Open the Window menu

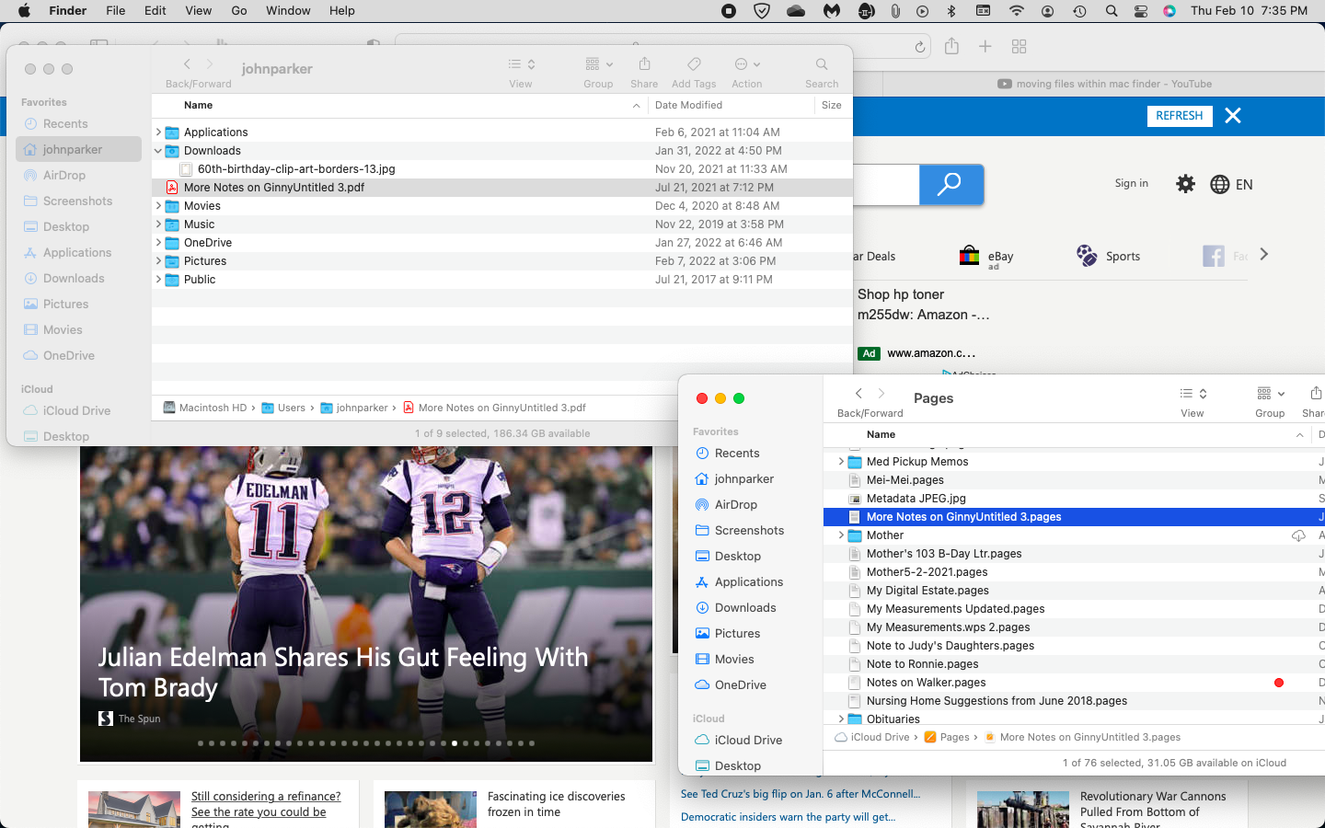pos(288,11)
